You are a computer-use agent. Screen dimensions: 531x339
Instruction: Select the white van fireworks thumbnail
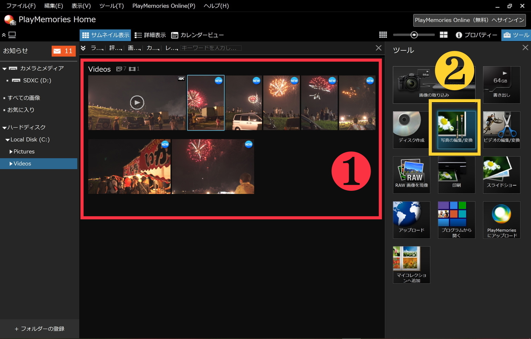pos(244,103)
